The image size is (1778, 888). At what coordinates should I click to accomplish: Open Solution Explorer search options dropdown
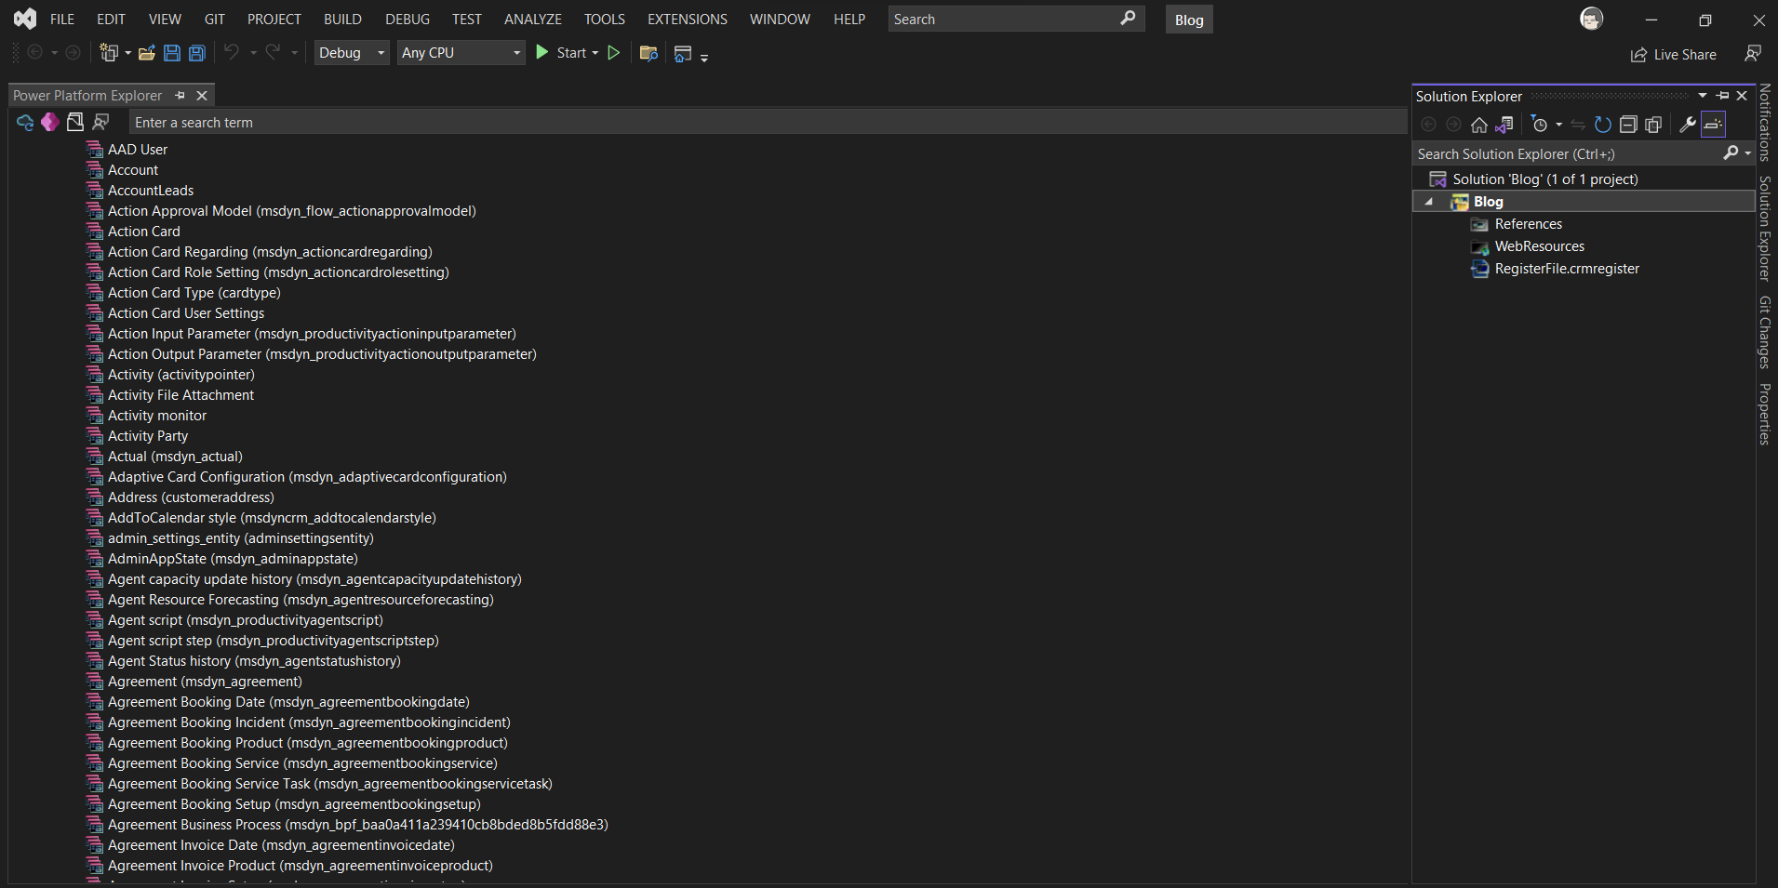pos(1748,152)
